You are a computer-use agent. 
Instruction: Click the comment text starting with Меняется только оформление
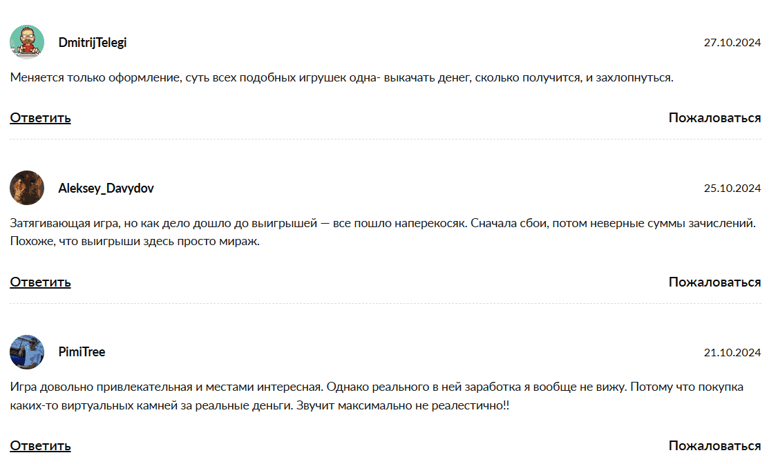(x=341, y=77)
